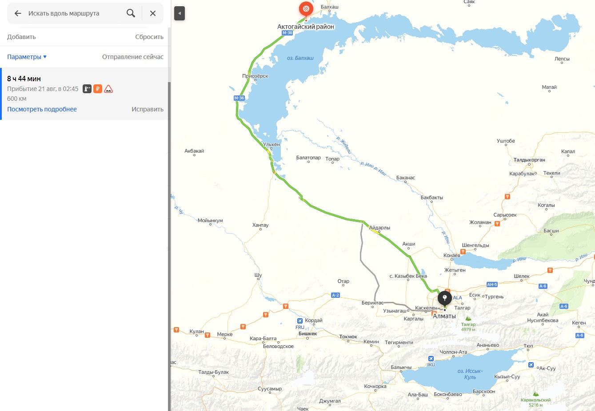Click the red destination pin near Балхаш
The image size is (595, 411).
tap(306, 9)
